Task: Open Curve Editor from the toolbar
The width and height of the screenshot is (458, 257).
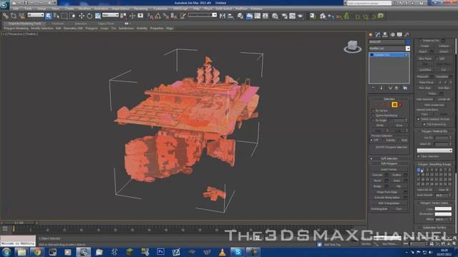Action: tap(258, 16)
